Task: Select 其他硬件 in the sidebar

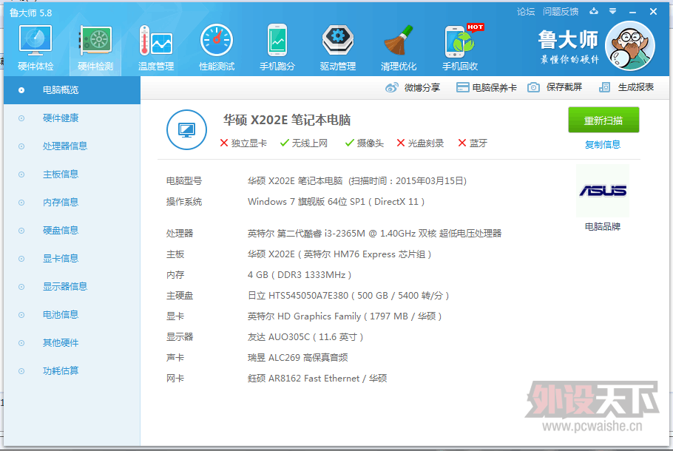Action: click(x=72, y=343)
